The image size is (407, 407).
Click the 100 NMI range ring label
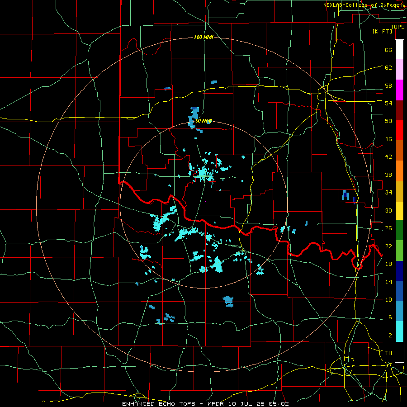click(203, 37)
